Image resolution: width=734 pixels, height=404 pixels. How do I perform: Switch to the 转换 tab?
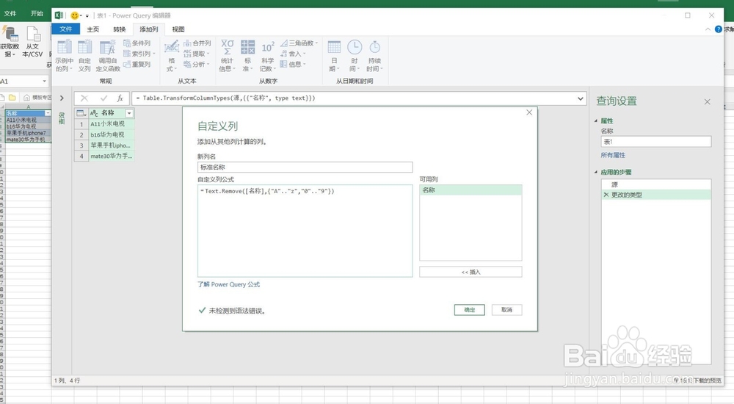[x=120, y=29]
